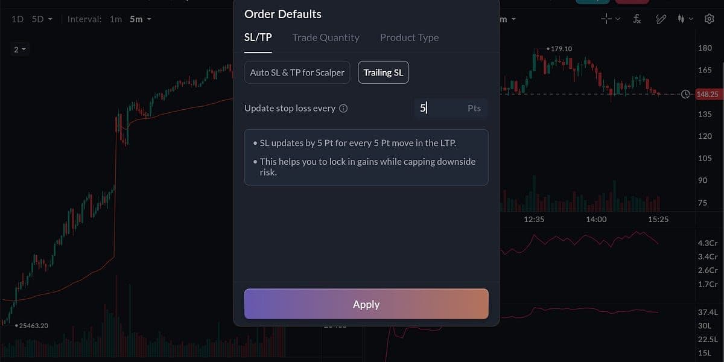The width and height of the screenshot is (724, 362).
Task: Select the drawing tools pencil icon
Action: pyautogui.click(x=661, y=19)
